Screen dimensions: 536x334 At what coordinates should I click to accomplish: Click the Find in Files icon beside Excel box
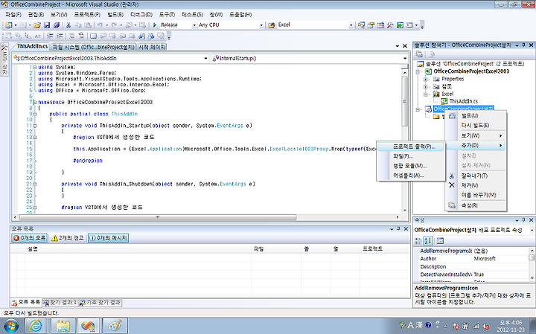tap(272, 25)
